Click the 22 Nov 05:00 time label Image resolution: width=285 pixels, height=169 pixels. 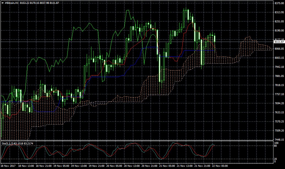coord(220,166)
